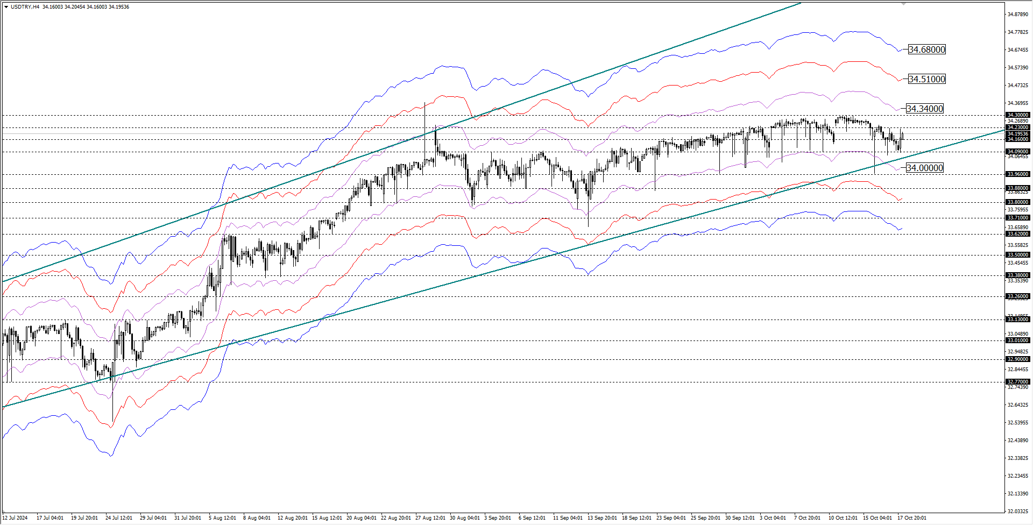Click the 33.55825 price scale value
The height and width of the screenshot is (525, 1033).
1018,245
